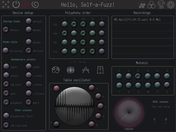
Task: Click the Mutonic R random button
Action: (x=167, y=85)
